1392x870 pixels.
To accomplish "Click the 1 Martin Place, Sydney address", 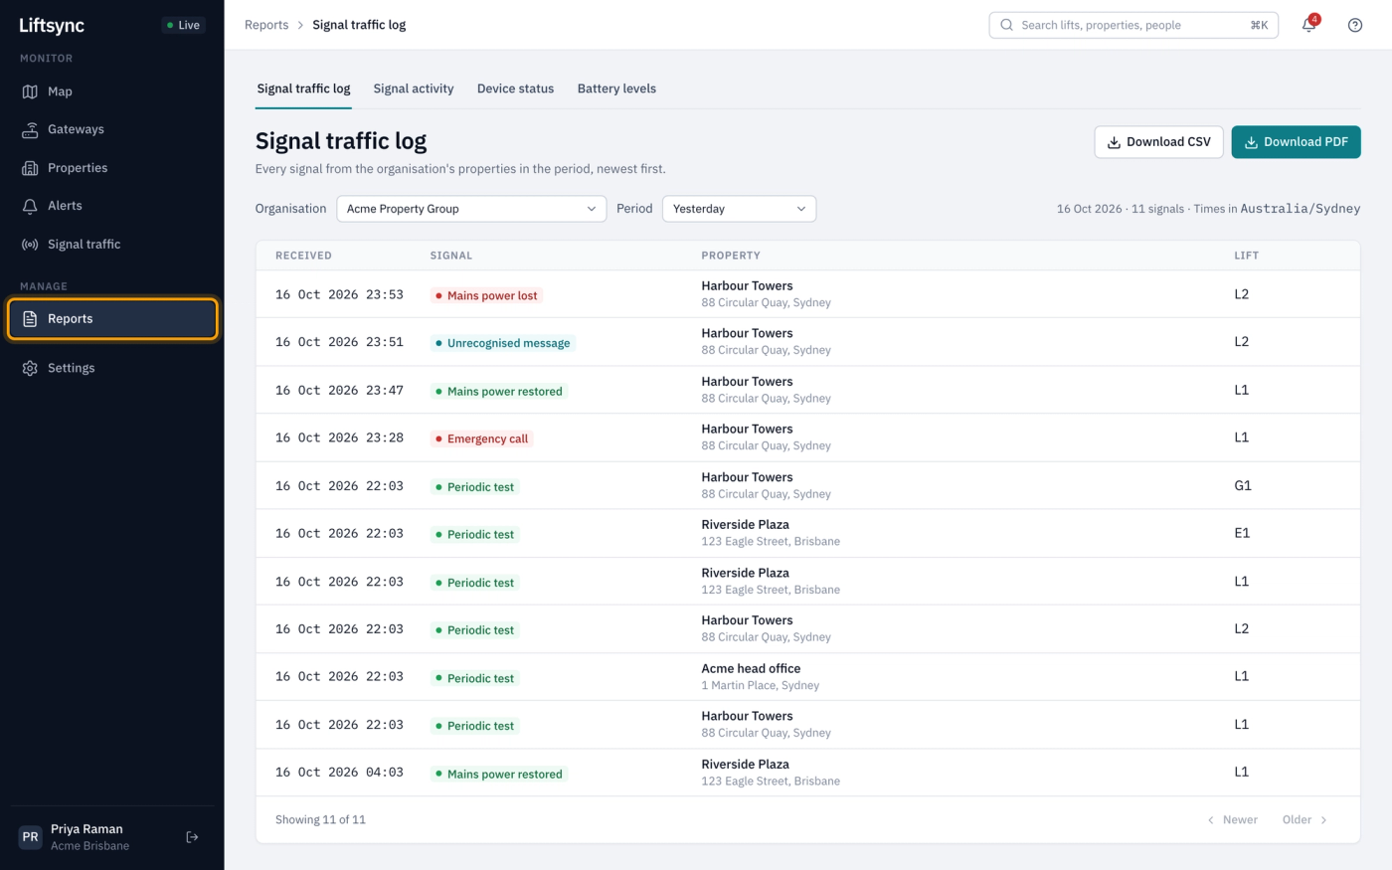I will pyautogui.click(x=761, y=685).
